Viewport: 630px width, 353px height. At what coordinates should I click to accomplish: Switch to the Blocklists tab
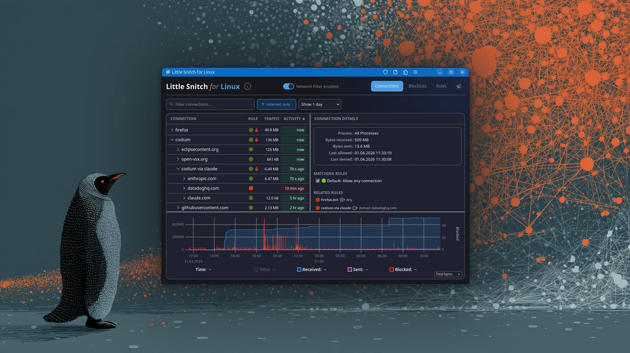tap(417, 86)
